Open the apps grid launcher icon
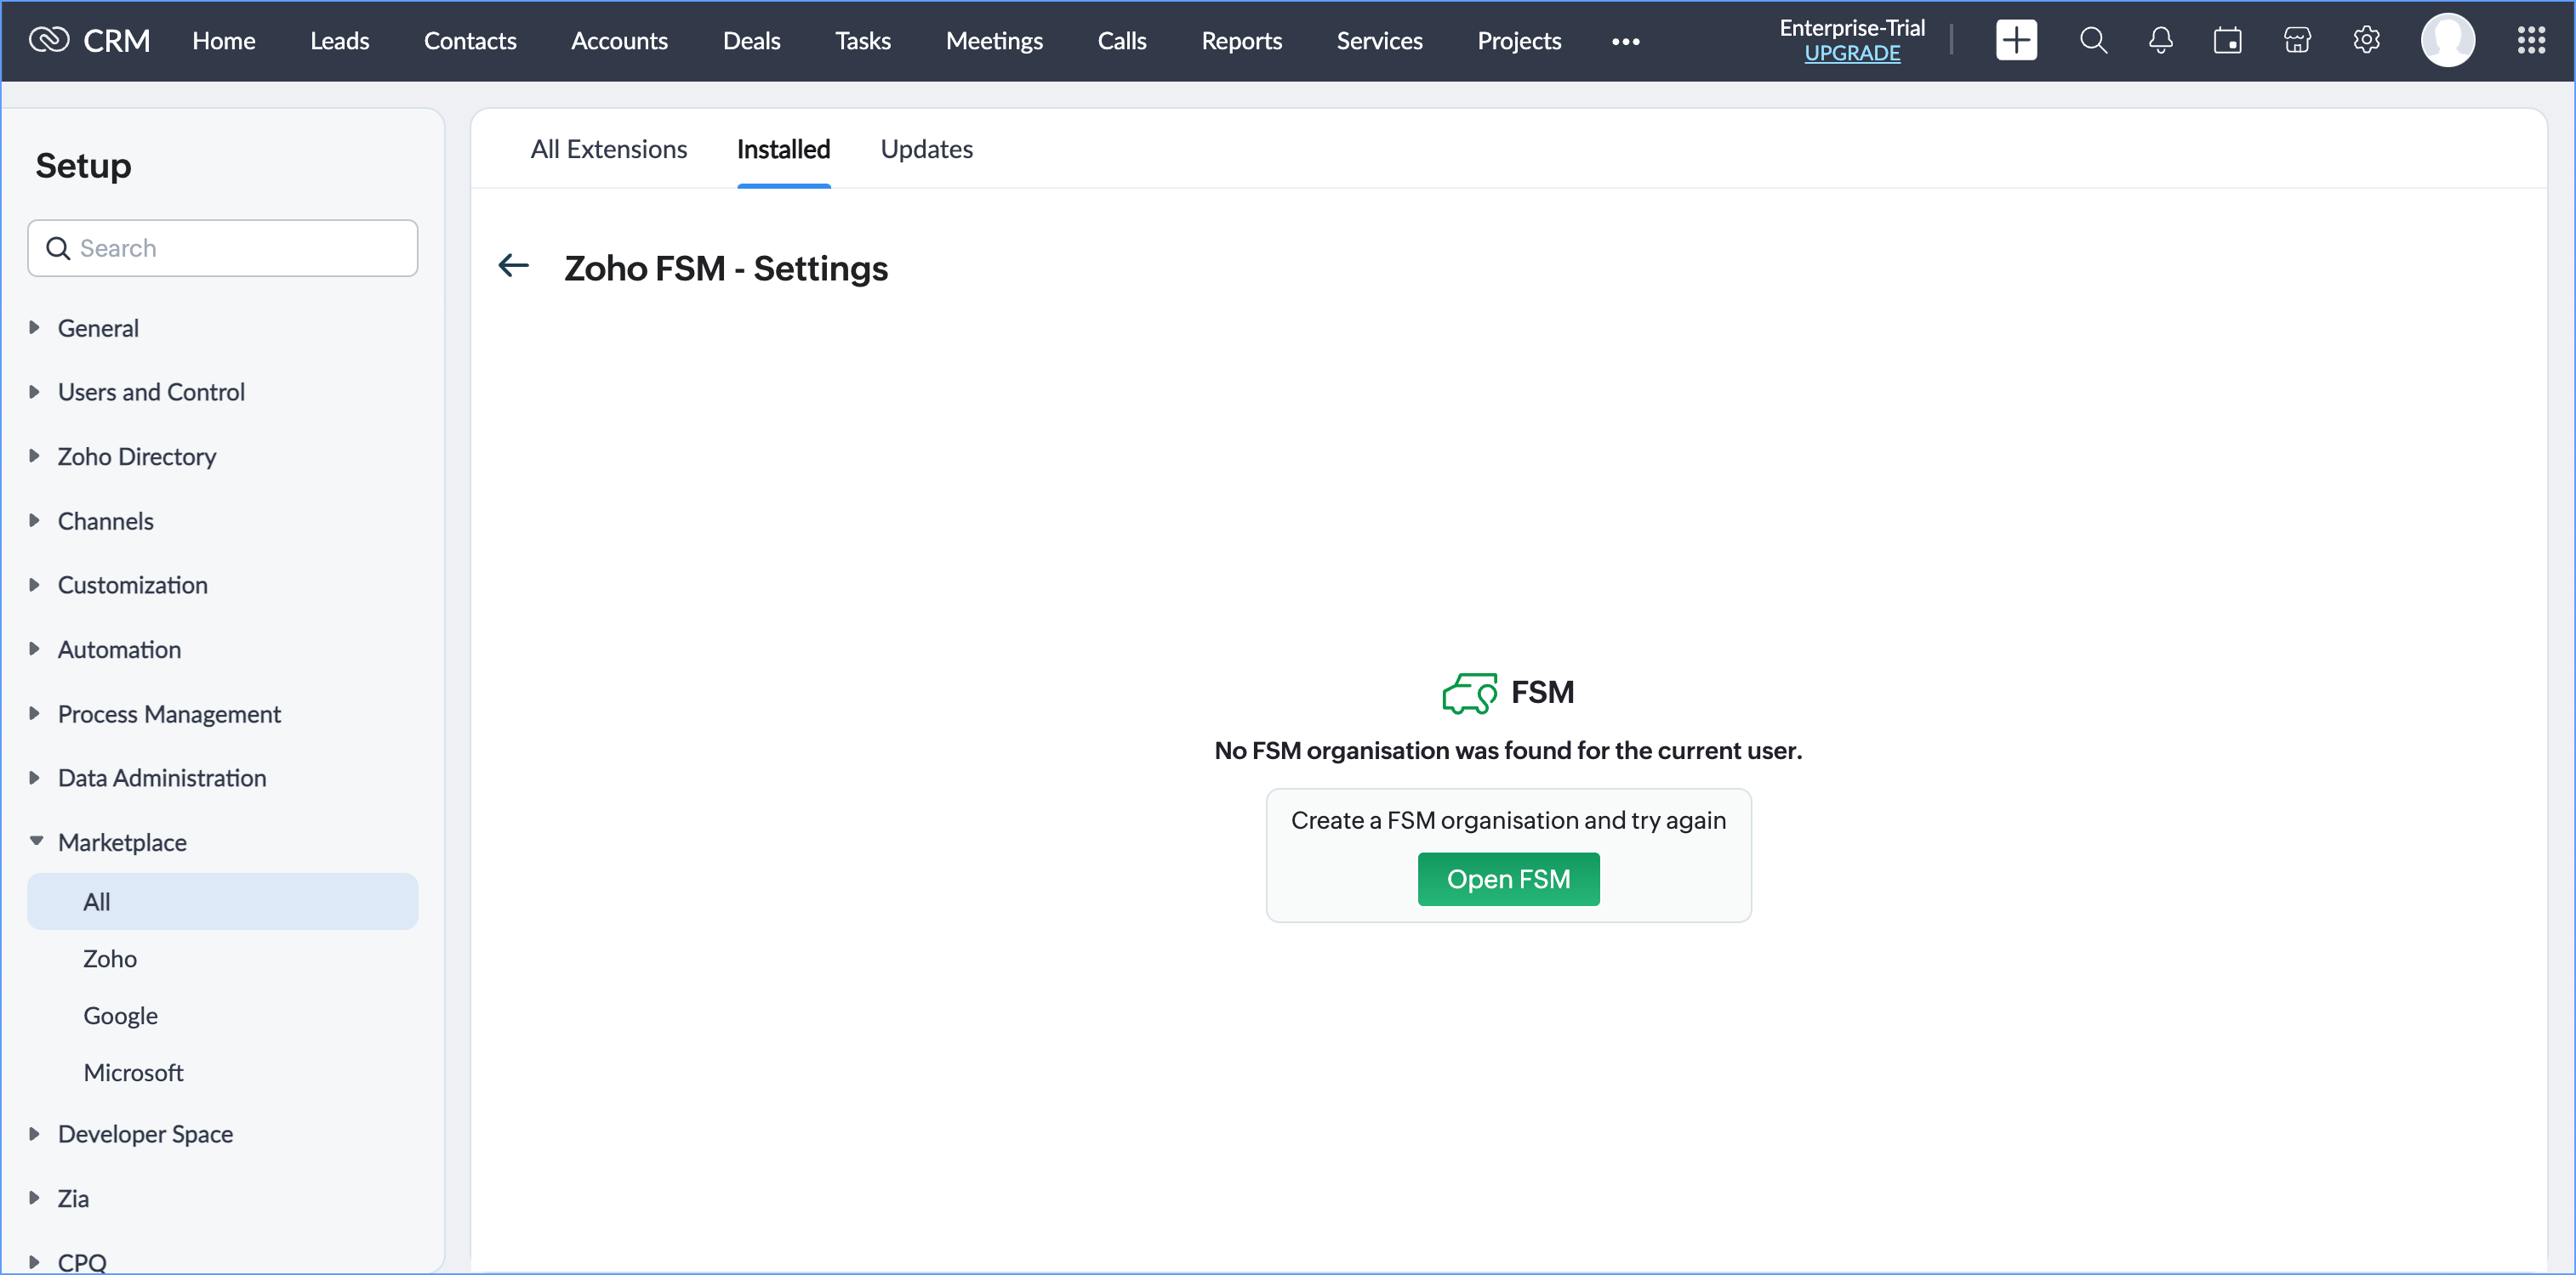 tap(2531, 41)
